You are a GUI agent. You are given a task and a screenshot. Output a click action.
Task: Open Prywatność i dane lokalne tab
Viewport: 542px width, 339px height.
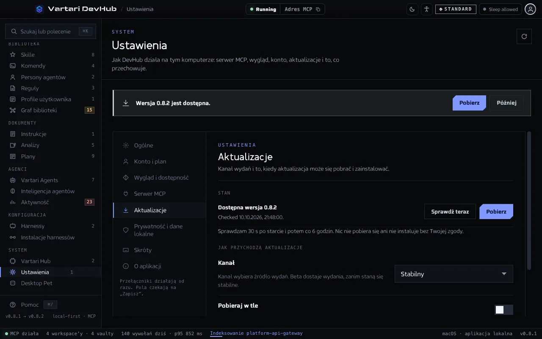pos(160,230)
